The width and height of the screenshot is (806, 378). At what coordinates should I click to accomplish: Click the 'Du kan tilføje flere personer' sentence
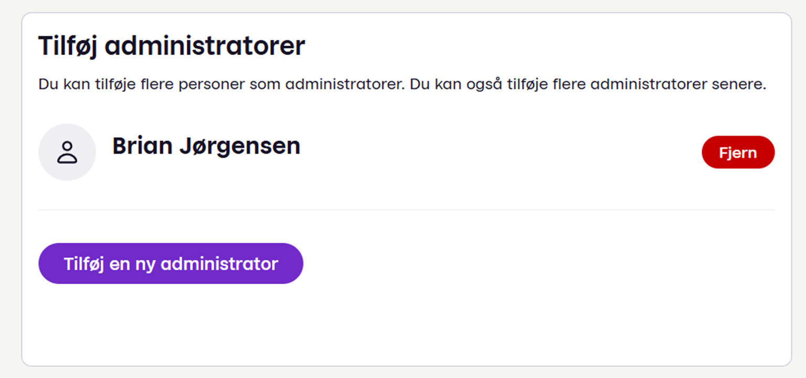221,84
